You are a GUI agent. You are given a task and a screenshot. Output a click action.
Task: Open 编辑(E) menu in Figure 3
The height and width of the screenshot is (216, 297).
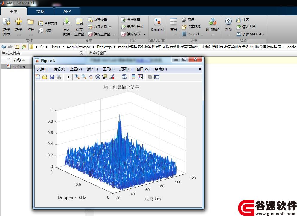pyautogui.click(x=59, y=69)
